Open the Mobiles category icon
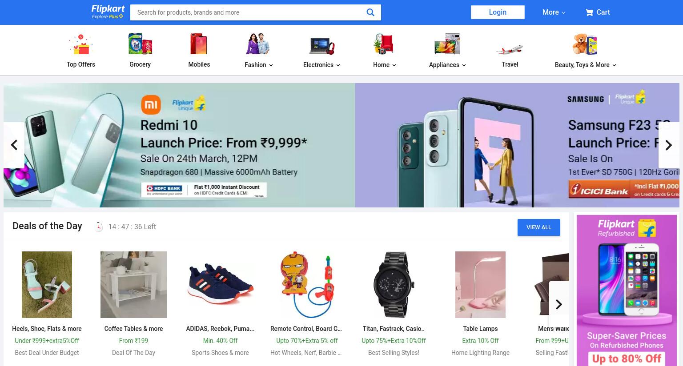This screenshot has width=683, height=366. 199,44
